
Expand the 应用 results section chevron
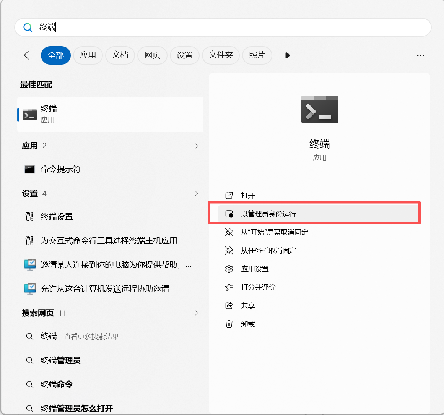click(196, 146)
